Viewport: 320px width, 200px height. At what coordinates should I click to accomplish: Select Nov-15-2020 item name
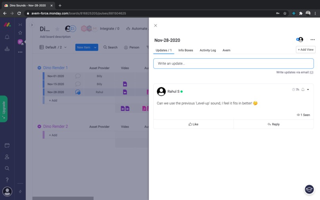pyautogui.click(x=56, y=84)
